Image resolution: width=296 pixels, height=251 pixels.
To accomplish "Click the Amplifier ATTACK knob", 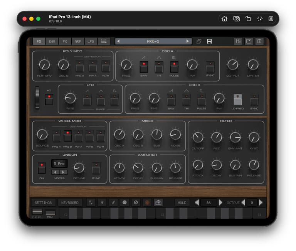I will point(119,167).
